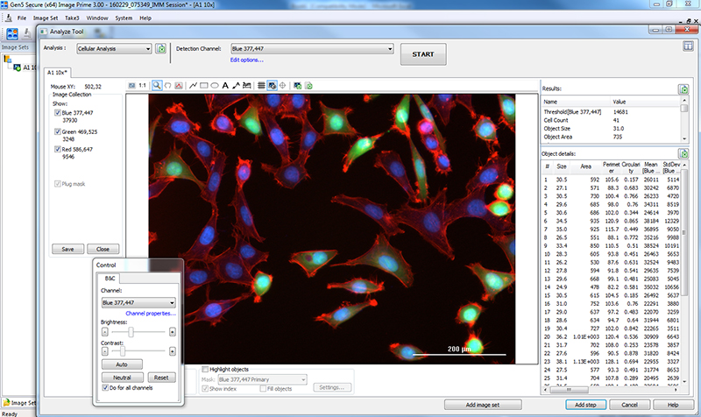
Task: Select the line drawing tool
Action: click(193, 85)
